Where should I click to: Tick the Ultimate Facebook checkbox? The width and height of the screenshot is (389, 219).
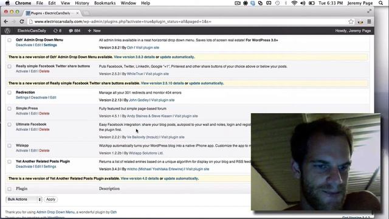(10, 124)
